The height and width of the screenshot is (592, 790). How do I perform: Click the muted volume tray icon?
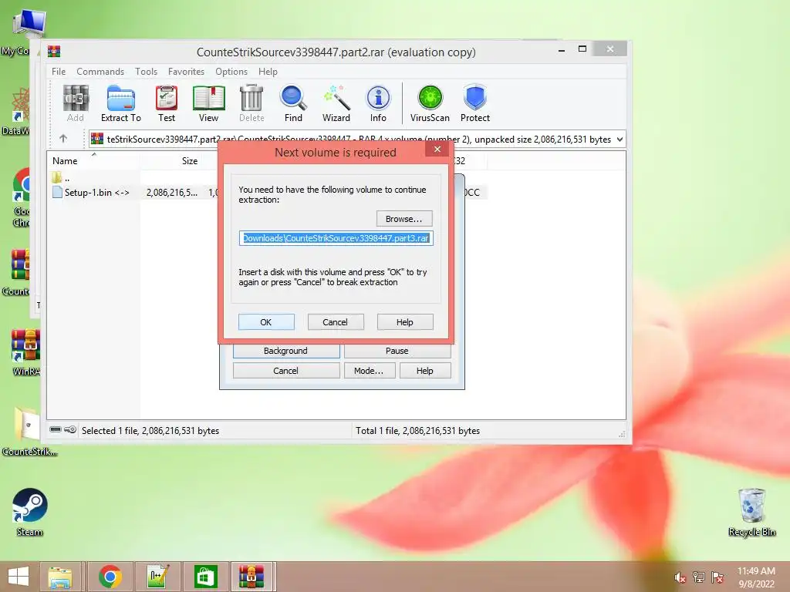click(680, 577)
